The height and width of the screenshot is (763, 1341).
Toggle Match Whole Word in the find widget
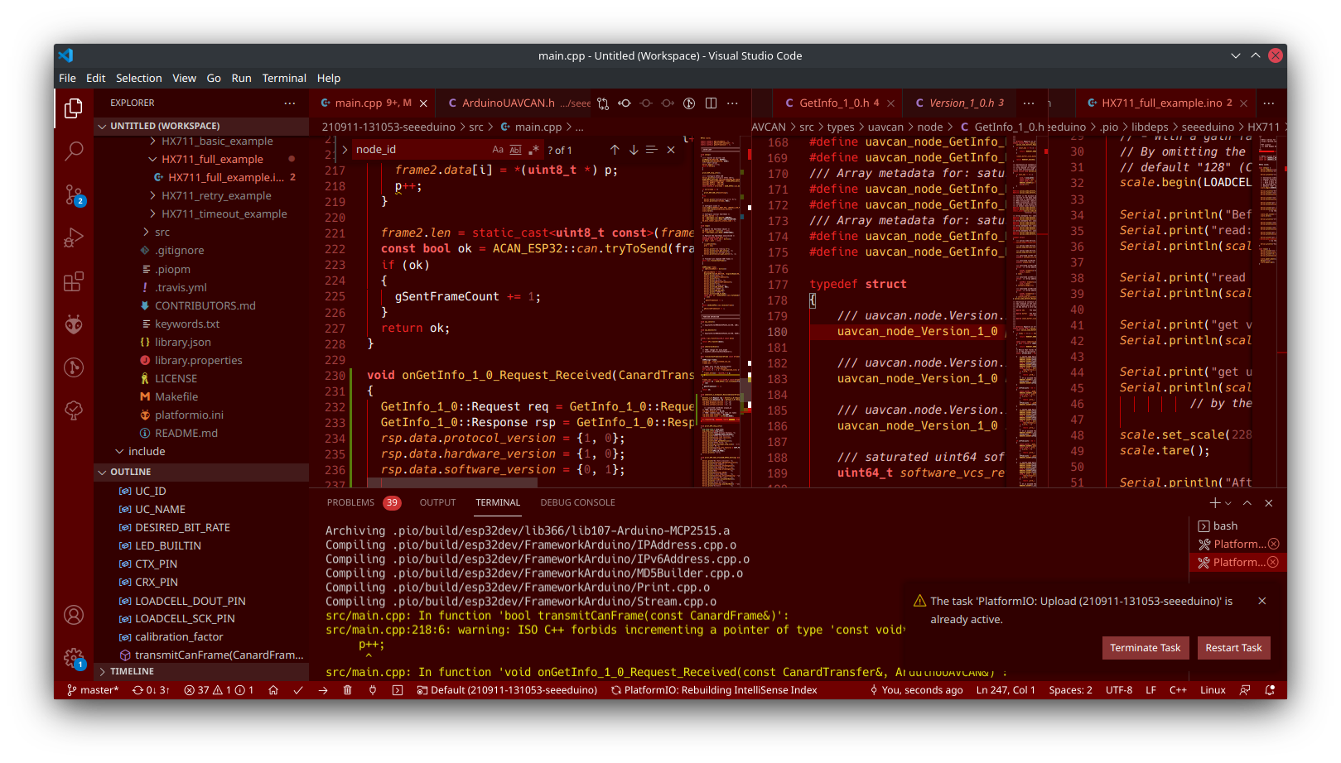(x=515, y=150)
